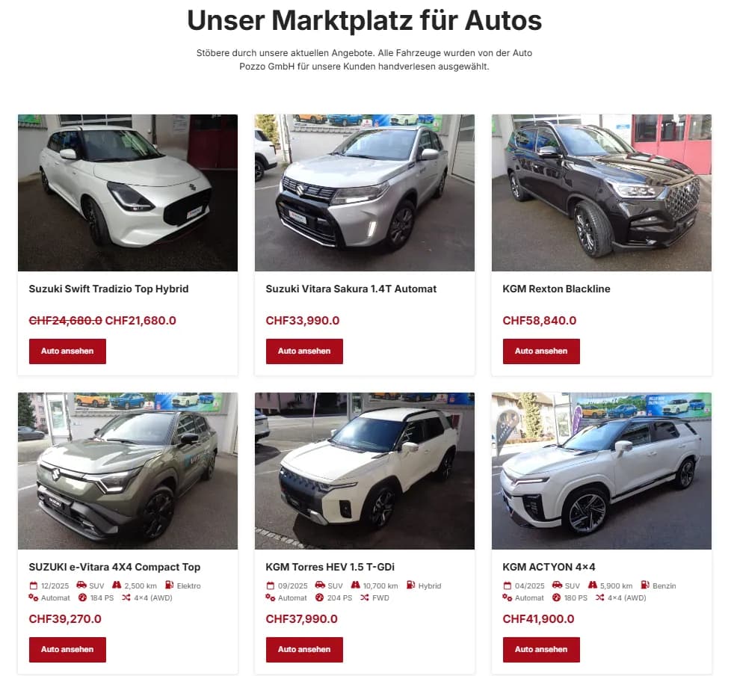Click the car icon on e-Vitara listing

(x=81, y=585)
